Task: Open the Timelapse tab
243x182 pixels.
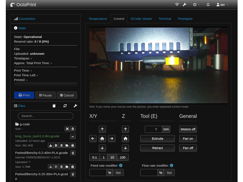Action: click(185, 19)
